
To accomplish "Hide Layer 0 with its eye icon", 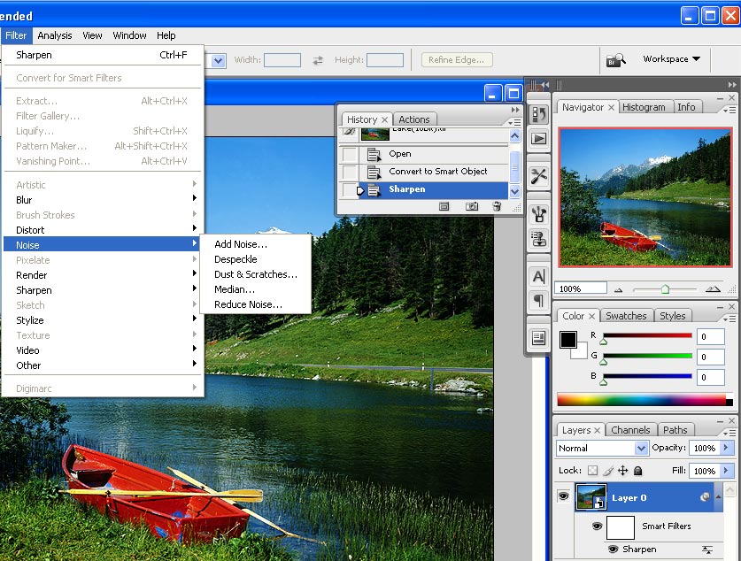I will point(563,496).
